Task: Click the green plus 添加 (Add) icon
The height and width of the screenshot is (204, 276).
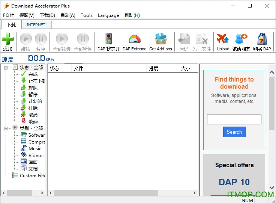Action: click(8, 39)
